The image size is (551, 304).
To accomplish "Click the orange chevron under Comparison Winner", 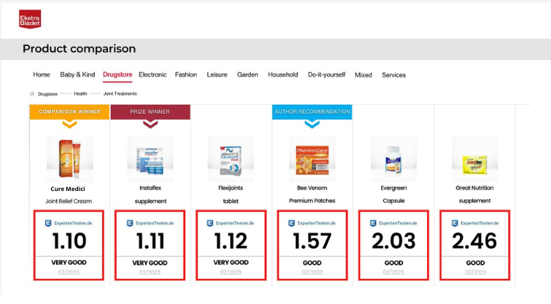I will [69, 124].
